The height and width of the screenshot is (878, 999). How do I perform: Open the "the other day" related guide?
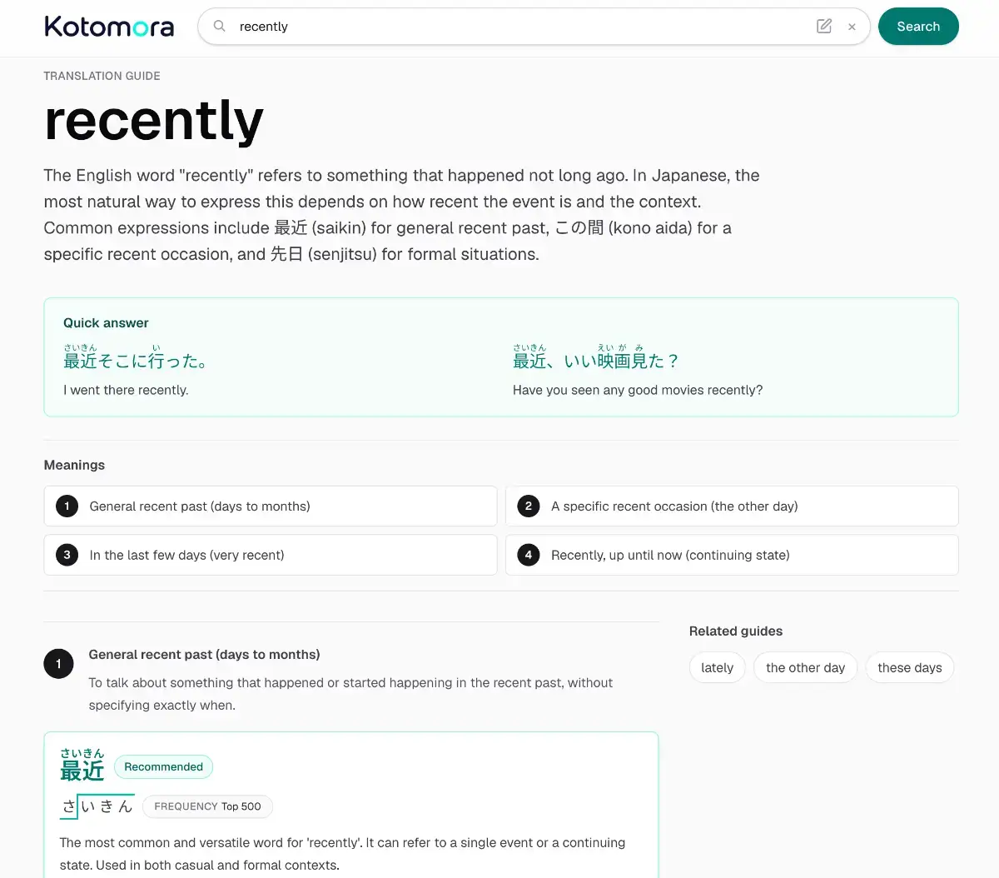click(x=805, y=667)
